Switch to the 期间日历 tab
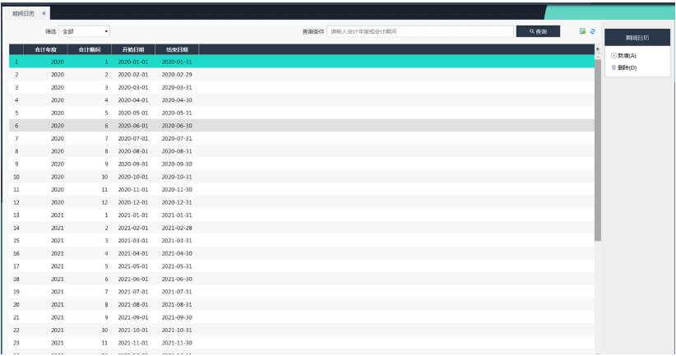The height and width of the screenshot is (356, 676). pyautogui.click(x=23, y=14)
